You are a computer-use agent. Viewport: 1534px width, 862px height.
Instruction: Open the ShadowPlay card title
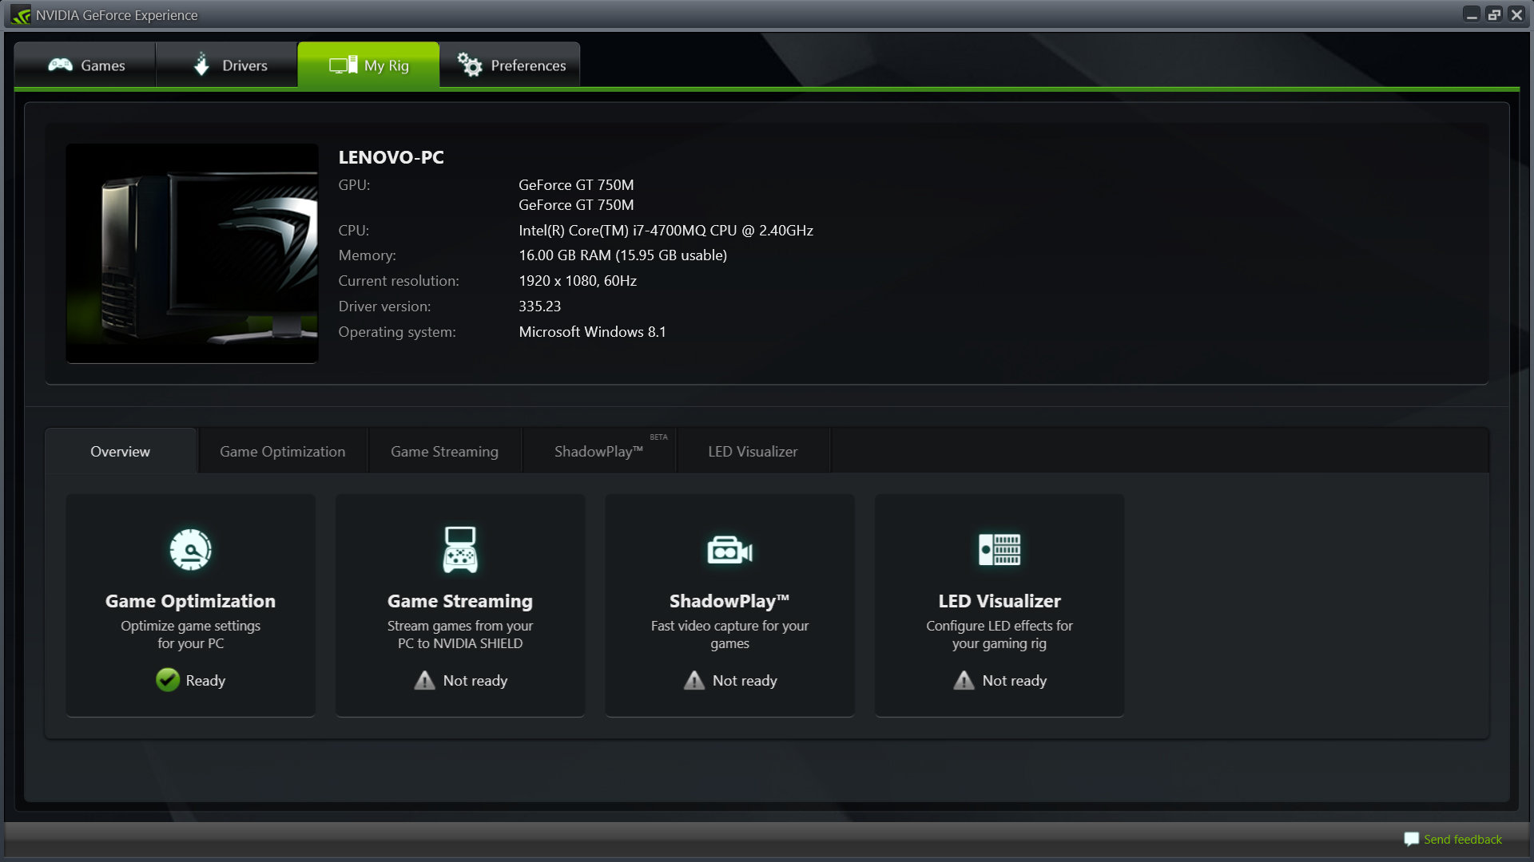coord(729,601)
